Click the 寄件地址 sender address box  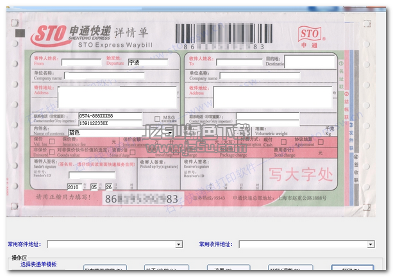click(117, 97)
